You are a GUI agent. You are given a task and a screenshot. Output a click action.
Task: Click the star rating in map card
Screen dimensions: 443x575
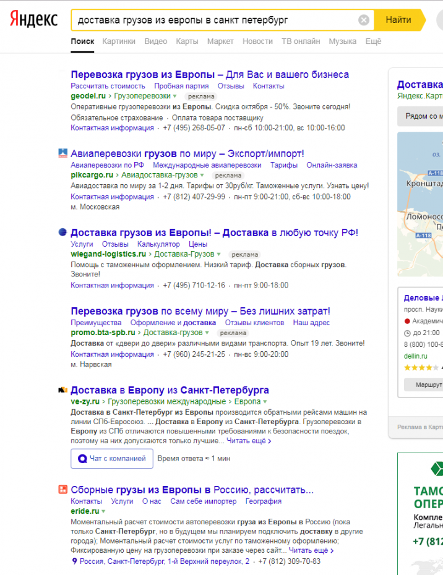tap(421, 367)
